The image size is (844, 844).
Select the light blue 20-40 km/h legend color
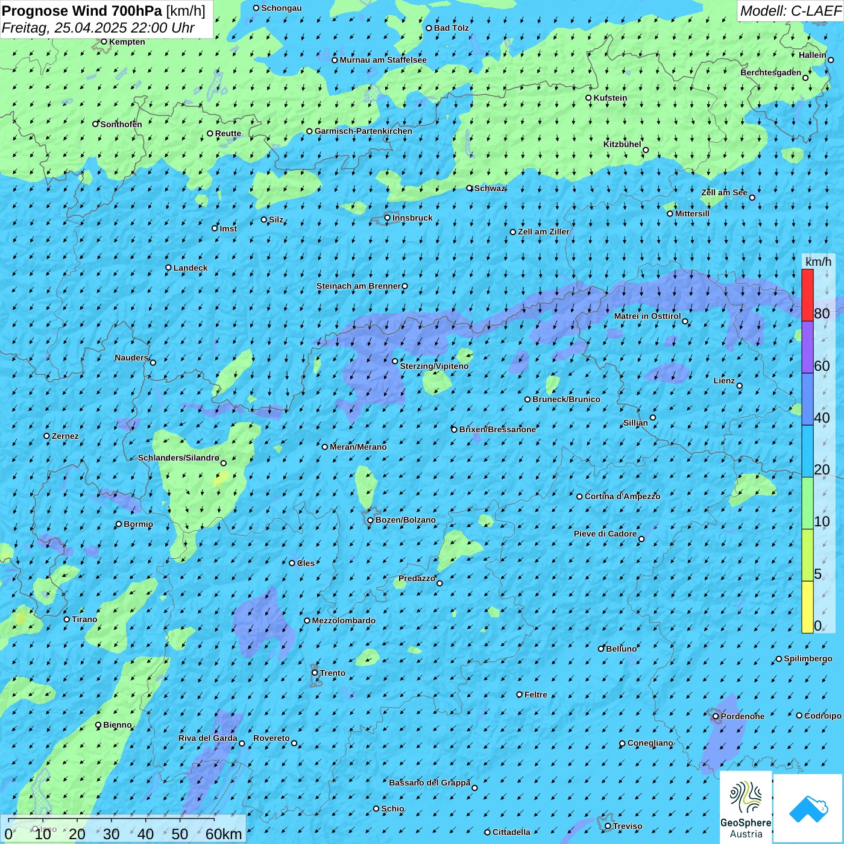[x=807, y=452]
